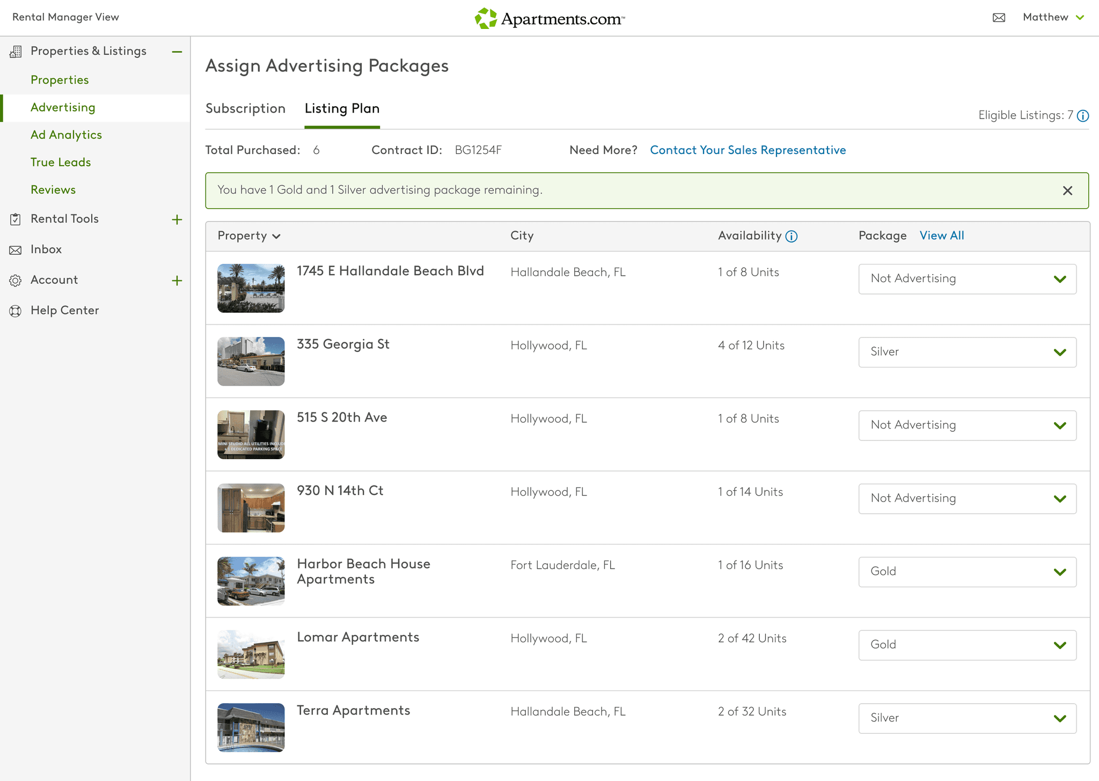The width and height of the screenshot is (1099, 781).
Task: Switch to the Subscription tab
Action: [245, 109]
